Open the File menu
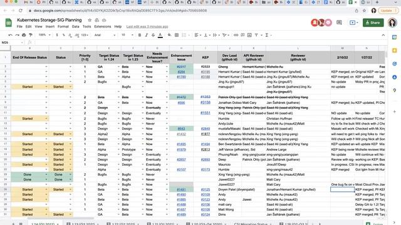 (x=19, y=26)
